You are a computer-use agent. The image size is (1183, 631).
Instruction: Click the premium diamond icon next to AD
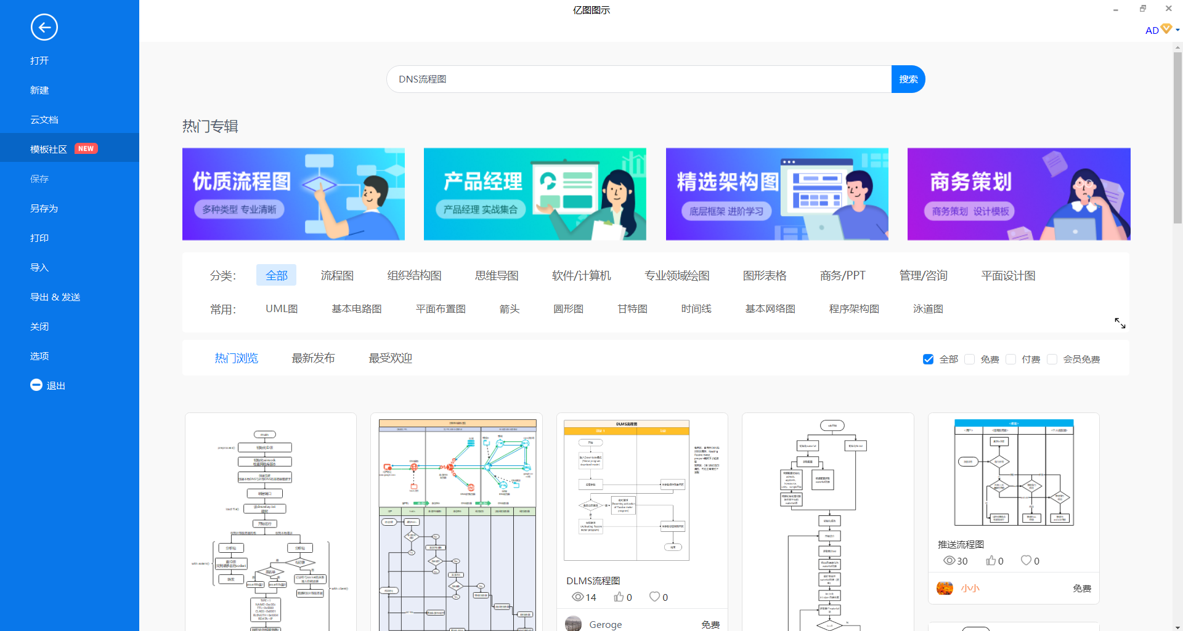(x=1166, y=29)
